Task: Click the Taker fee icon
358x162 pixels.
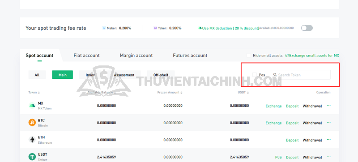Action: tap(155, 28)
